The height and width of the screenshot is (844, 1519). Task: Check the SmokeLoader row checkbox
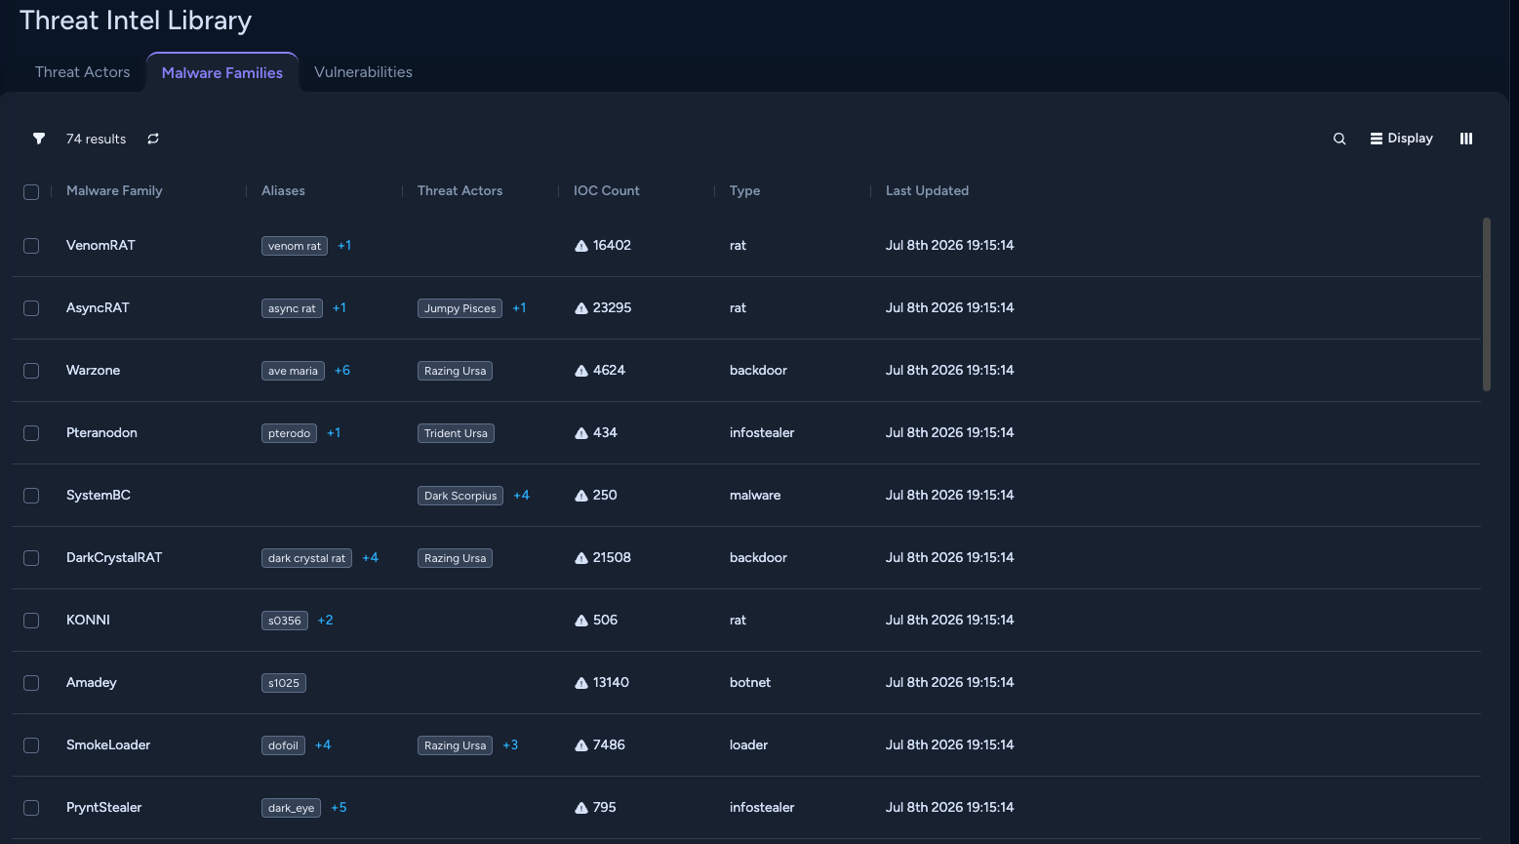click(31, 745)
